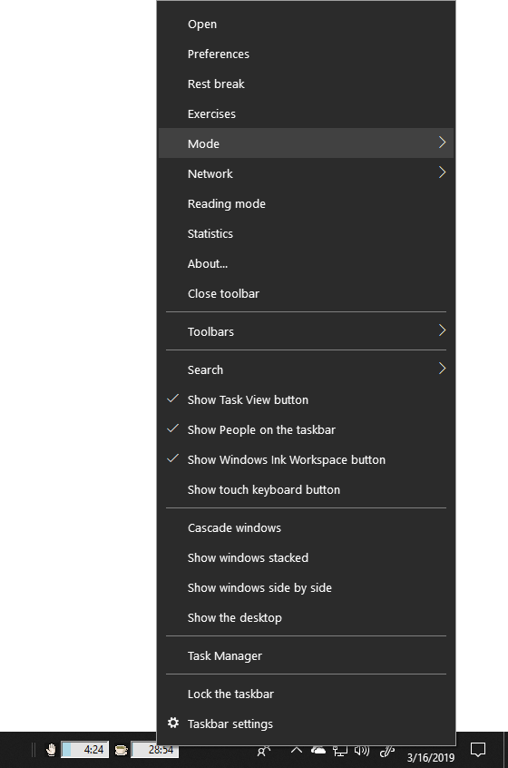Screen dimensions: 508x768
Task: Open Windows Ink Workspace pen icon
Action: [387, 751]
